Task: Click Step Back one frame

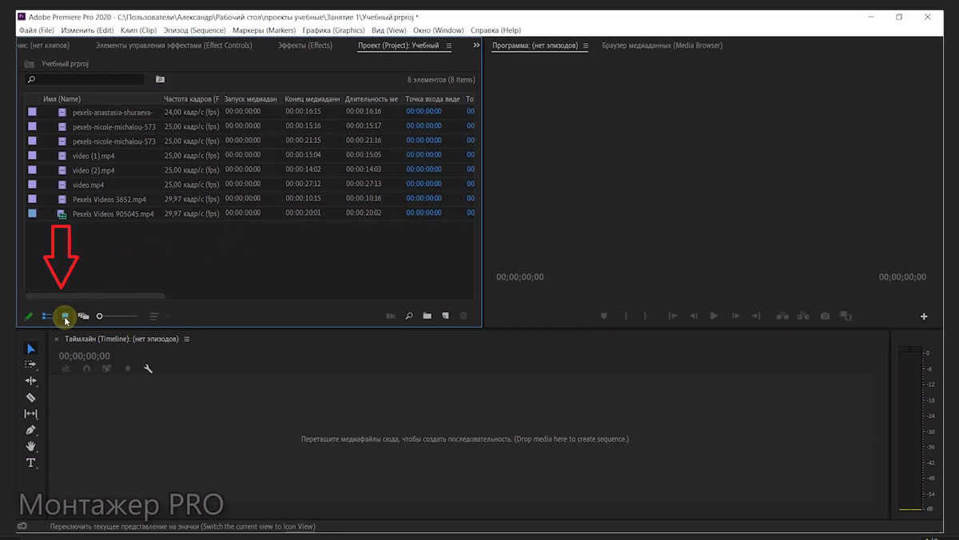Action: (x=694, y=316)
